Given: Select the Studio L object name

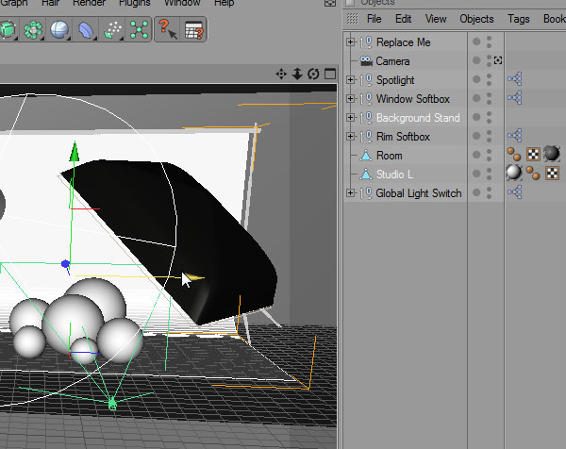Looking at the screenshot, I should 394,175.
